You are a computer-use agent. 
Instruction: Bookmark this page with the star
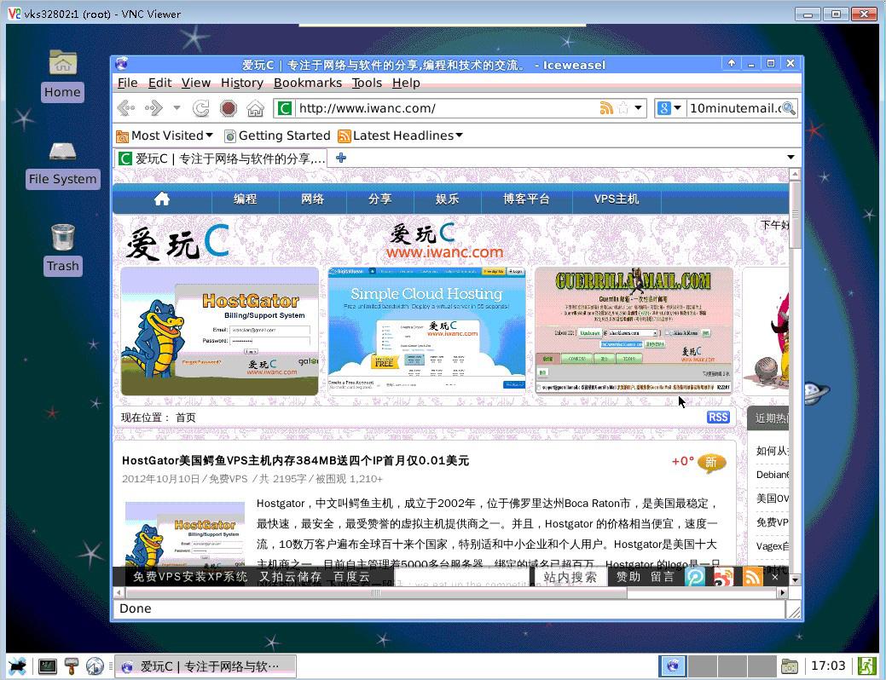623,108
